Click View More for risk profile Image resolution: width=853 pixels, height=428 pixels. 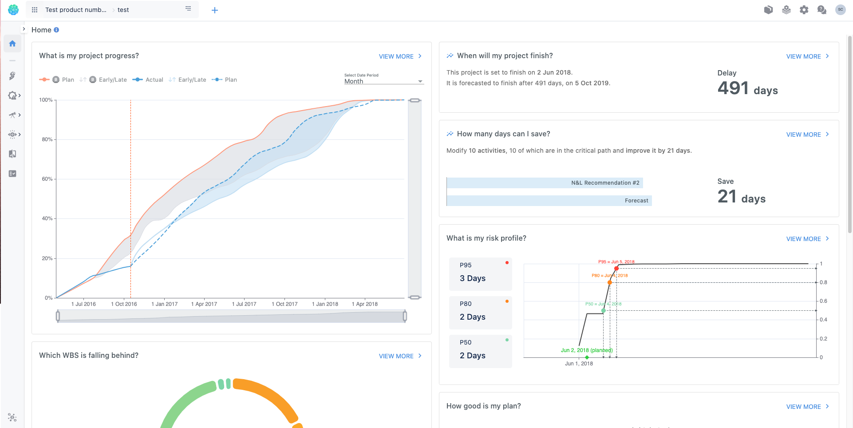[807, 239]
